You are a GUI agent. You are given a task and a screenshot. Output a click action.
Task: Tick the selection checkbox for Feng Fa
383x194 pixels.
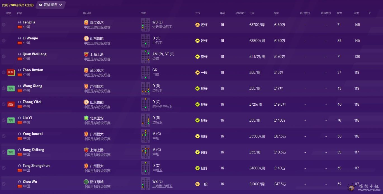[4, 25]
